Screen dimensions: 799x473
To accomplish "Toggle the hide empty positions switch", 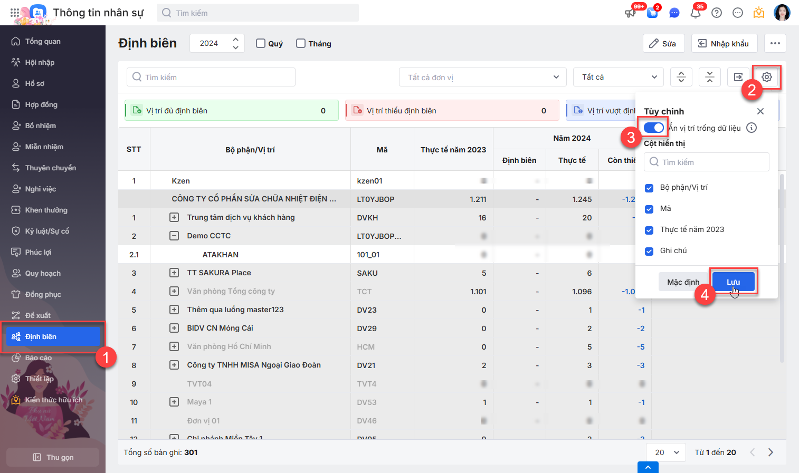I will [x=654, y=128].
